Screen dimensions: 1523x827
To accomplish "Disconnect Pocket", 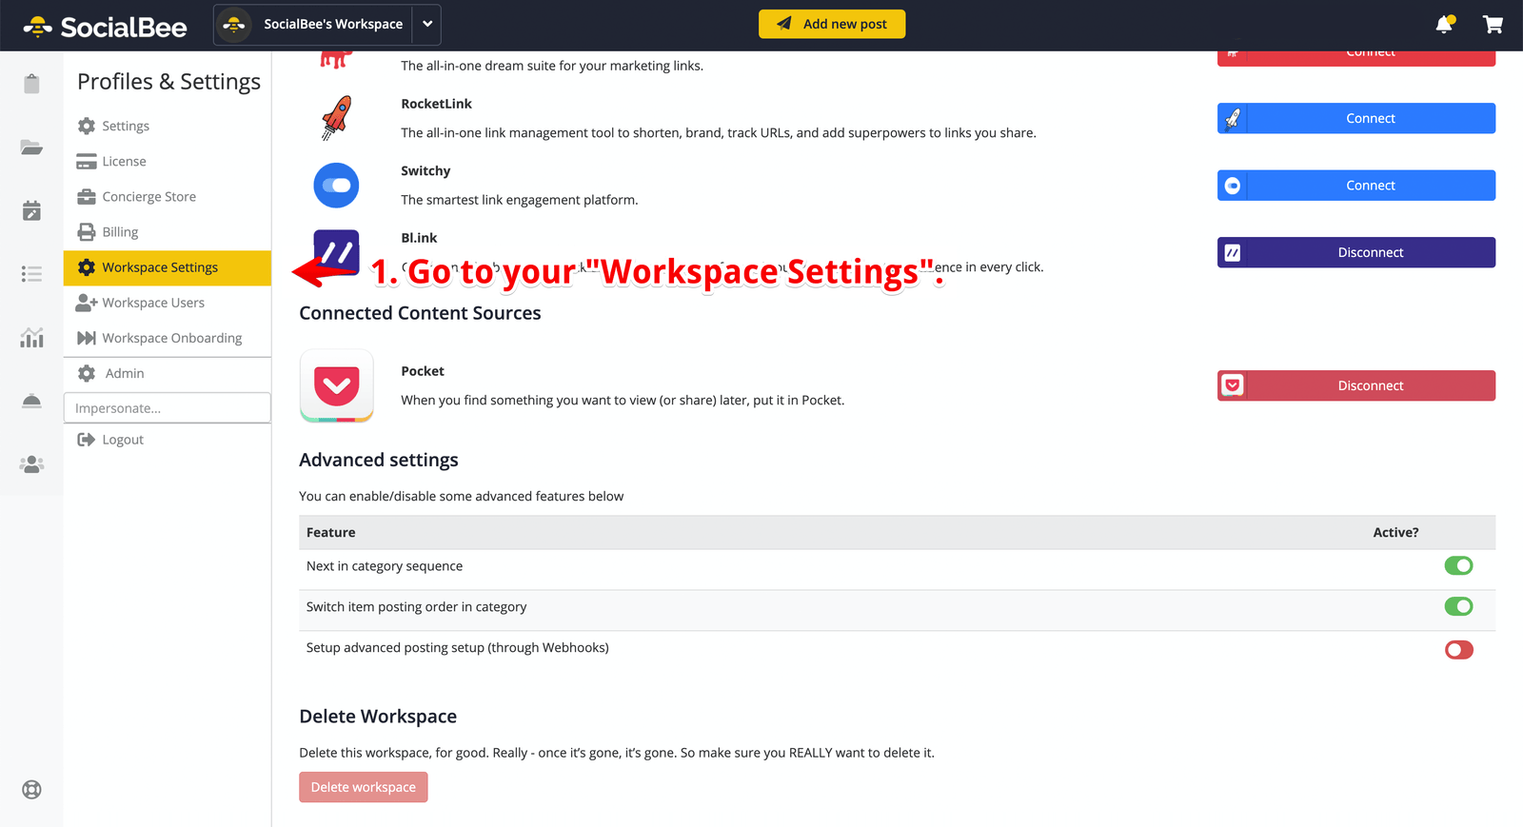I will pyautogui.click(x=1356, y=385).
